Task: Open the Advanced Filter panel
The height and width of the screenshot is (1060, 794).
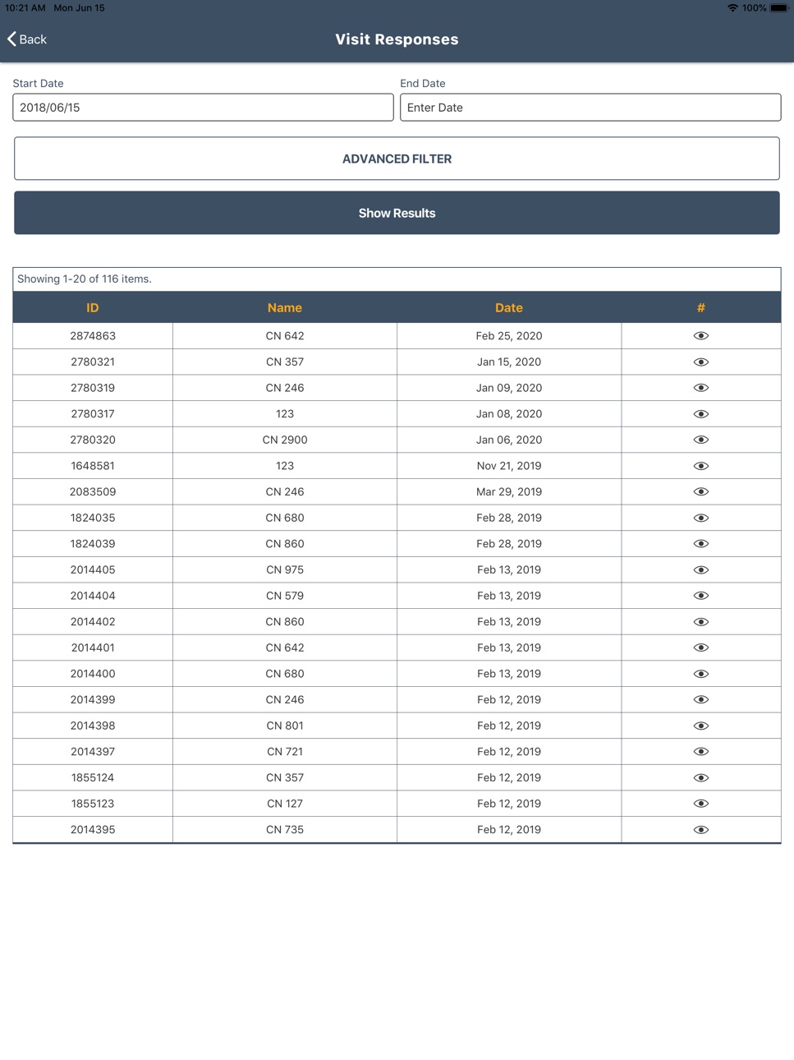Action: [x=397, y=159]
